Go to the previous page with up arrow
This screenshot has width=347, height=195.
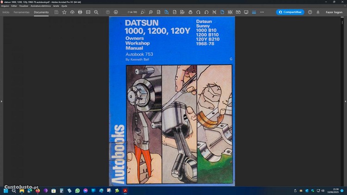pyautogui.click(x=108, y=12)
